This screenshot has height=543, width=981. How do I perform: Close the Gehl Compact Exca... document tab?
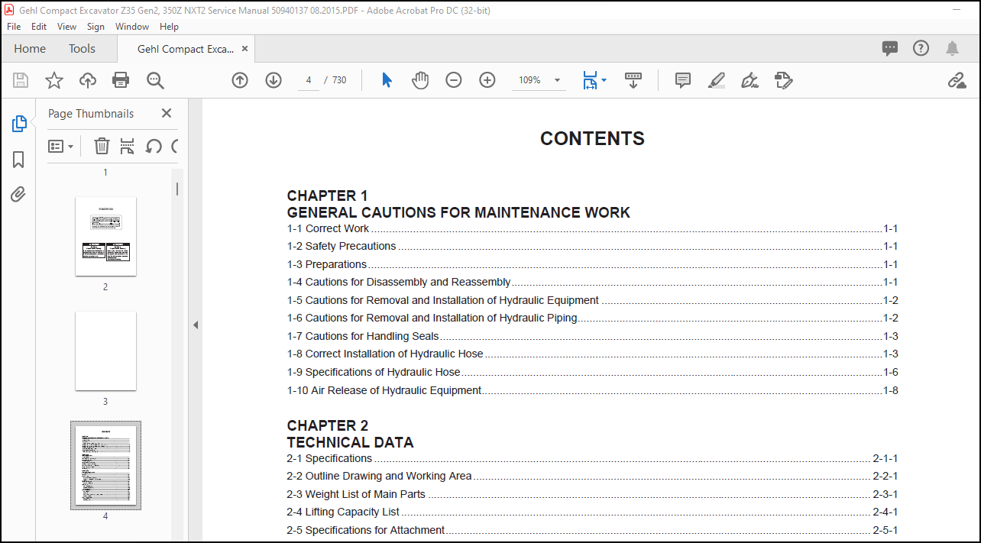pyautogui.click(x=244, y=48)
